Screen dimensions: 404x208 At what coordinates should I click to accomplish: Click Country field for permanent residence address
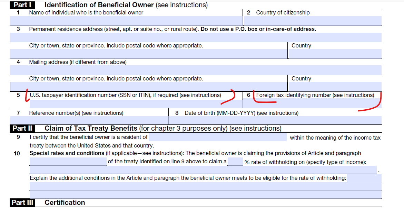(335, 54)
